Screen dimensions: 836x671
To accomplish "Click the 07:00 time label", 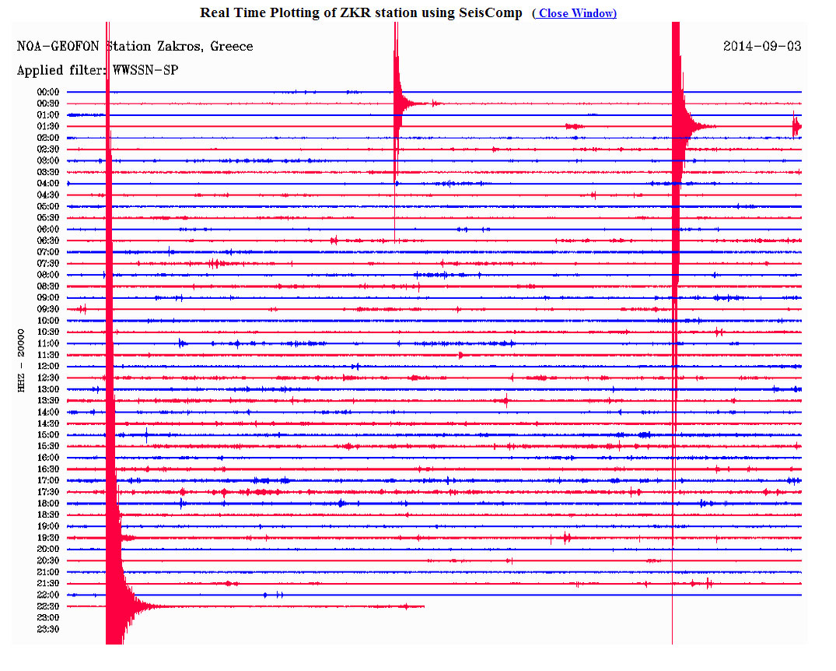I will coord(48,252).
